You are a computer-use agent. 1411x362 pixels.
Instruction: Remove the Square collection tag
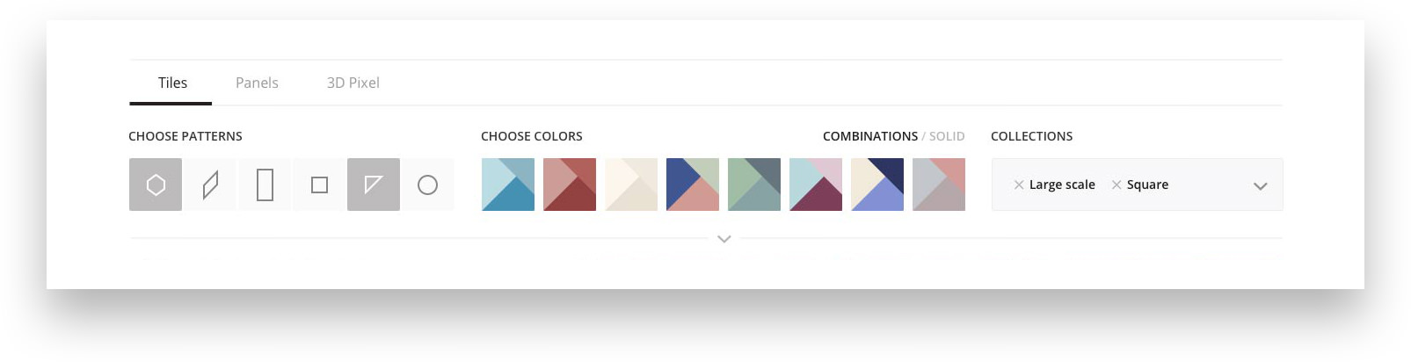[1116, 185]
